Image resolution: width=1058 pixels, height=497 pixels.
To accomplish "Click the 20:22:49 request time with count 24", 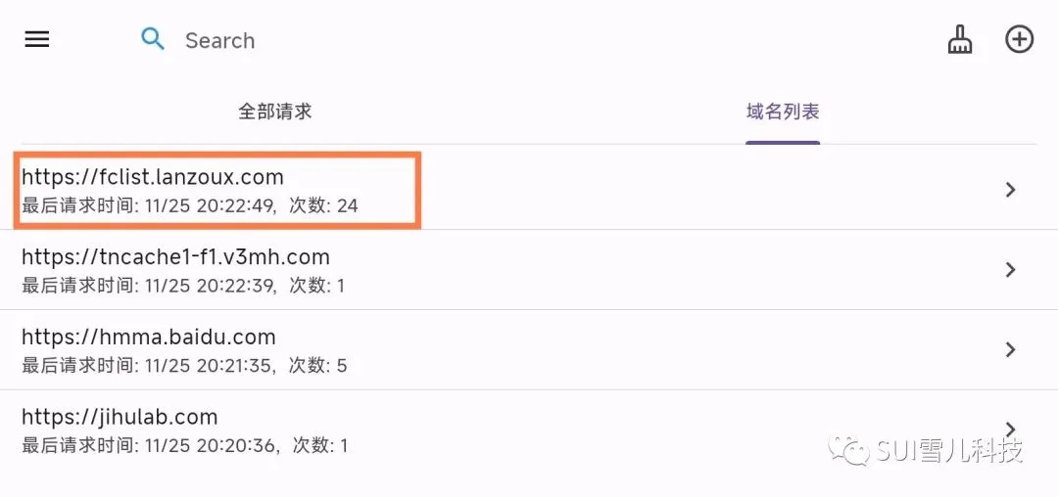I will [x=190, y=205].
